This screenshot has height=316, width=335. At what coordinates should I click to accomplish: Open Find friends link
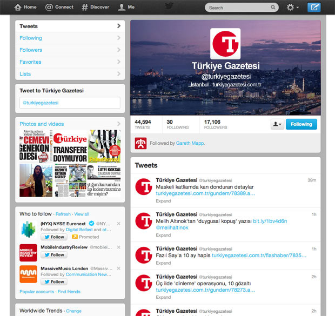click(69, 292)
